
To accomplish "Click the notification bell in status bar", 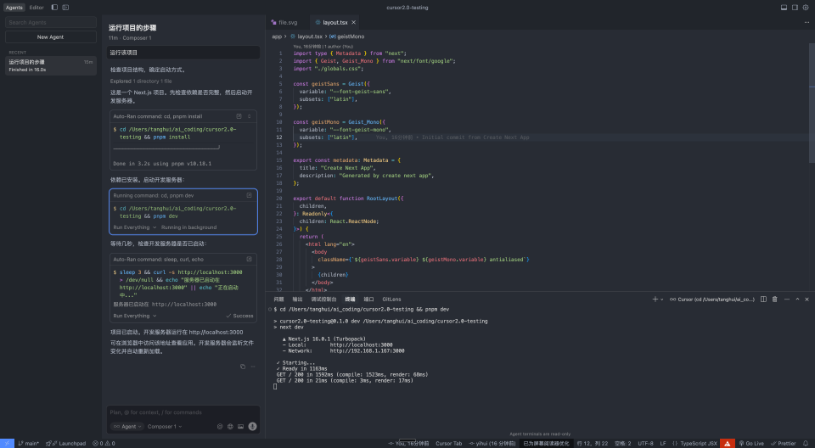I will (807, 443).
